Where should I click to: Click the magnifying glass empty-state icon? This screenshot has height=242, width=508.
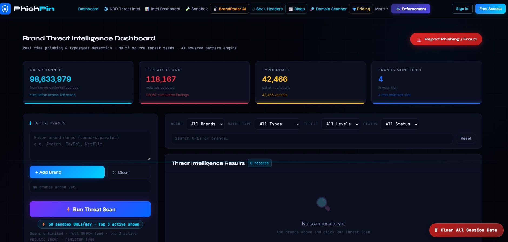323,204
